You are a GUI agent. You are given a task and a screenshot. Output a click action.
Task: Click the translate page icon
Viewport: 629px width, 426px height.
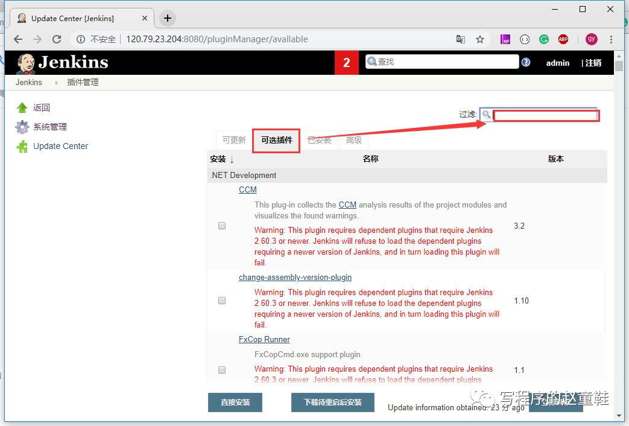pos(461,39)
